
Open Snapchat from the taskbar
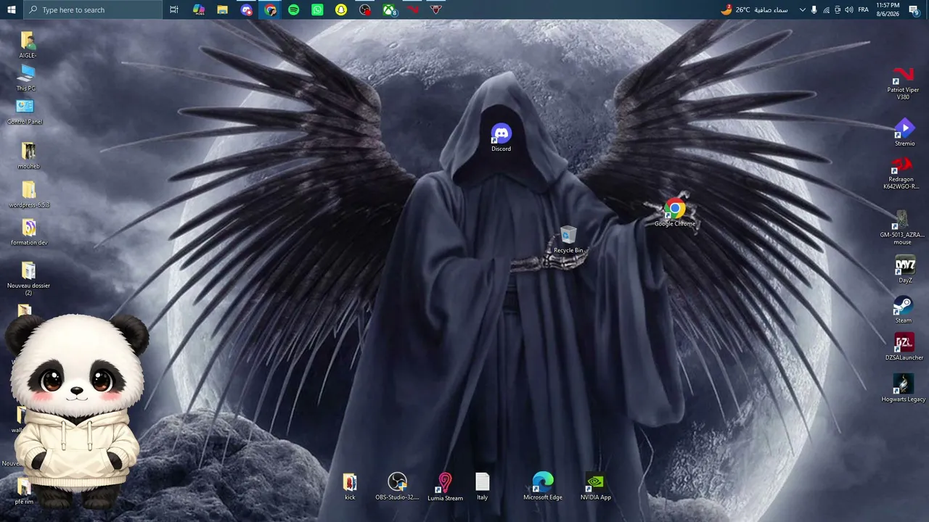click(x=341, y=9)
